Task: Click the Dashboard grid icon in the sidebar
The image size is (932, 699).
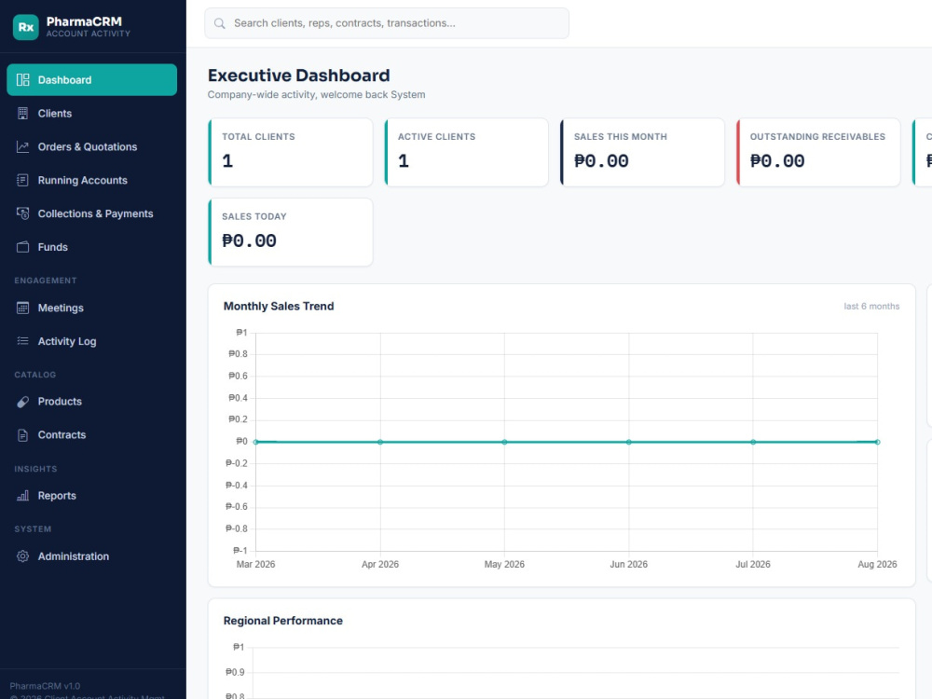Action: tap(22, 79)
